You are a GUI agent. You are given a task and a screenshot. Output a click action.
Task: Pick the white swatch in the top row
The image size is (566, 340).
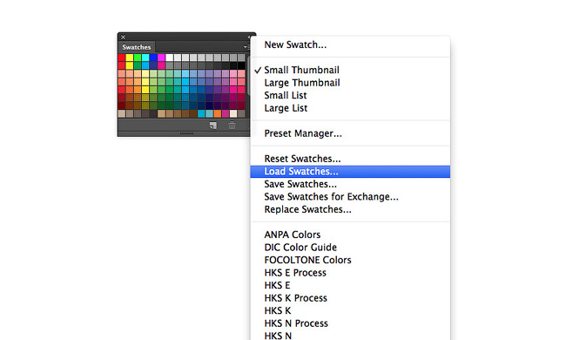point(169,58)
